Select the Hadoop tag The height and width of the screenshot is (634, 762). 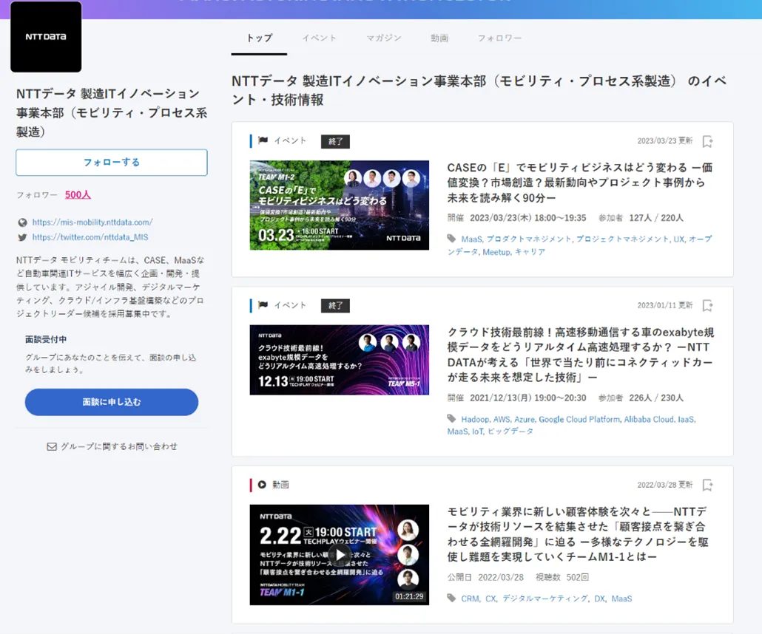[x=475, y=419]
